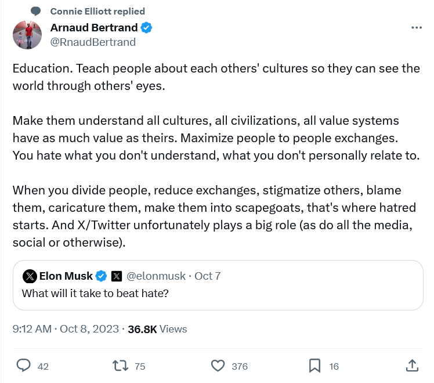Open the @RnaudBertrand handle link
This screenshot has width=434, height=383.
coord(93,42)
